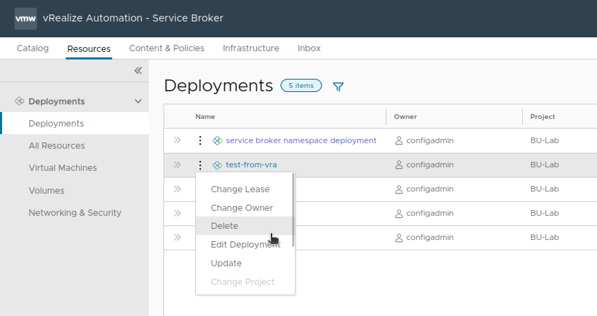Expand the test-from-vra row details
The height and width of the screenshot is (316, 597).
(177, 165)
